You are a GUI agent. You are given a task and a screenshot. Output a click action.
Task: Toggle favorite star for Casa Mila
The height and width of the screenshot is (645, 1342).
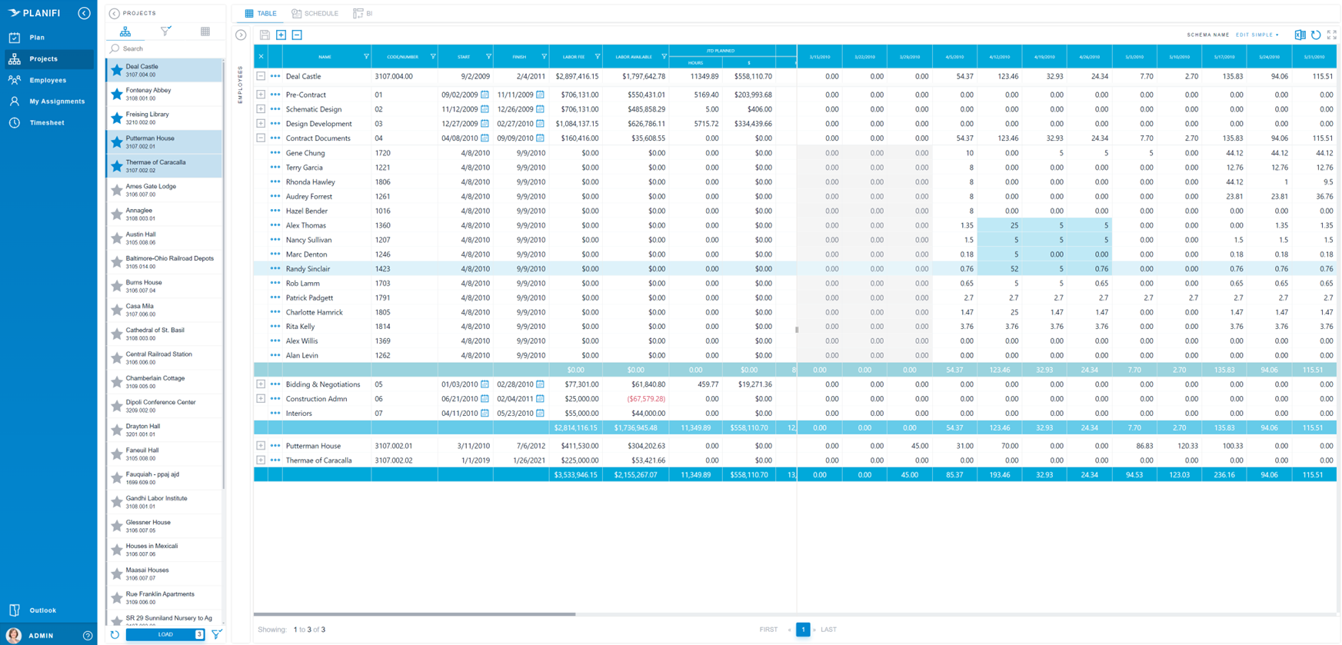(x=117, y=310)
